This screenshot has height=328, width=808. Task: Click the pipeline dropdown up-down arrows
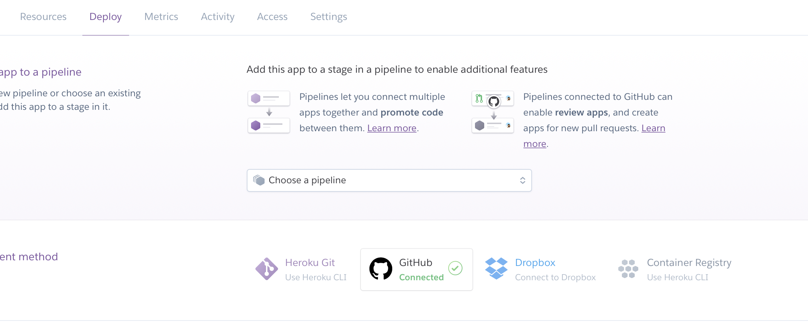point(522,180)
